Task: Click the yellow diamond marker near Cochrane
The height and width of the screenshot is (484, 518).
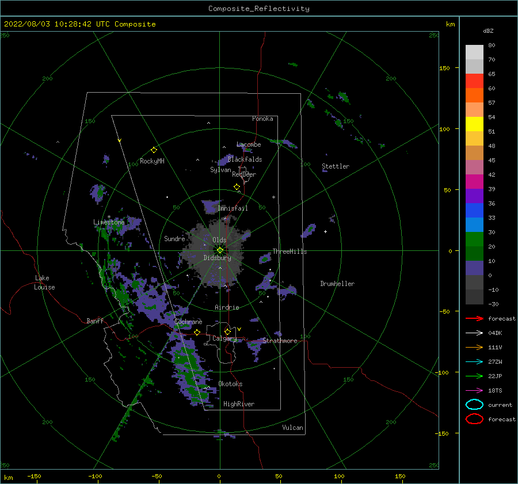Action: [x=197, y=332]
